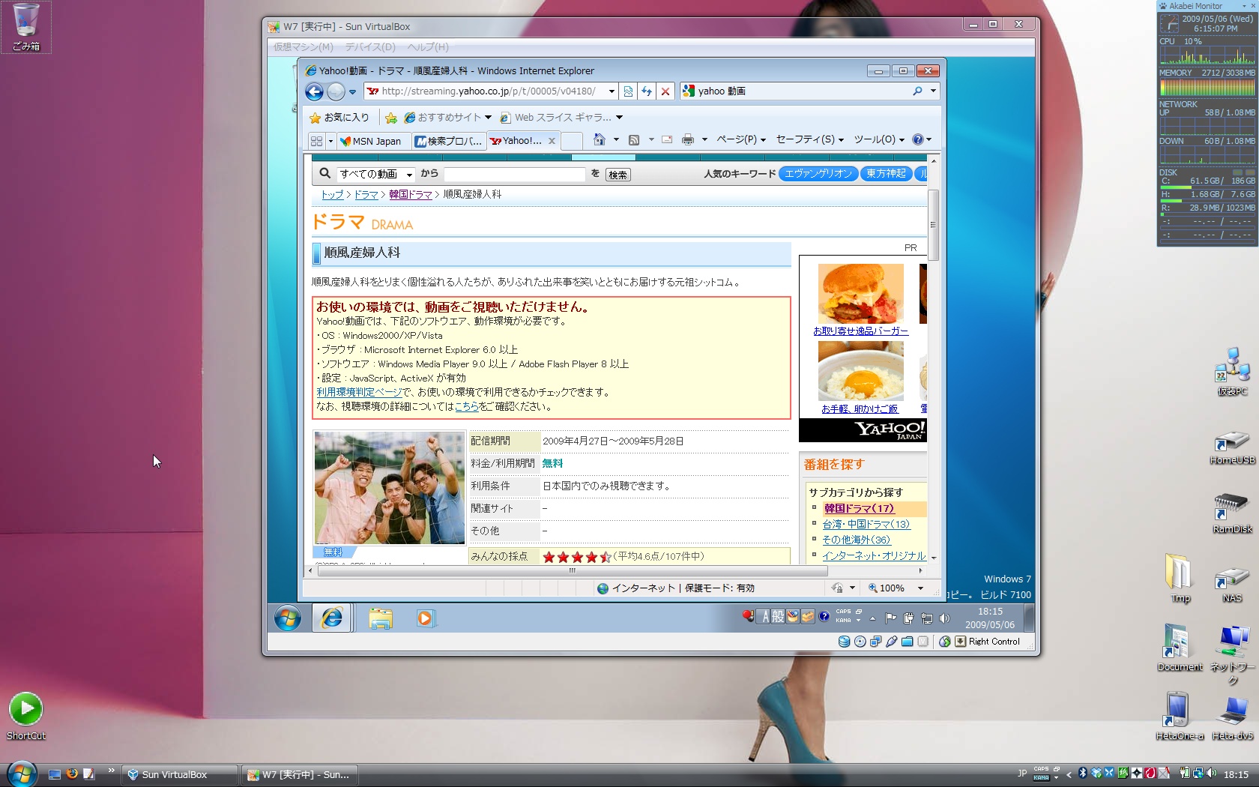The image size is (1259, 787).
Task: Open the セーフティ(S) menu in IE
Action: pos(809,139)
